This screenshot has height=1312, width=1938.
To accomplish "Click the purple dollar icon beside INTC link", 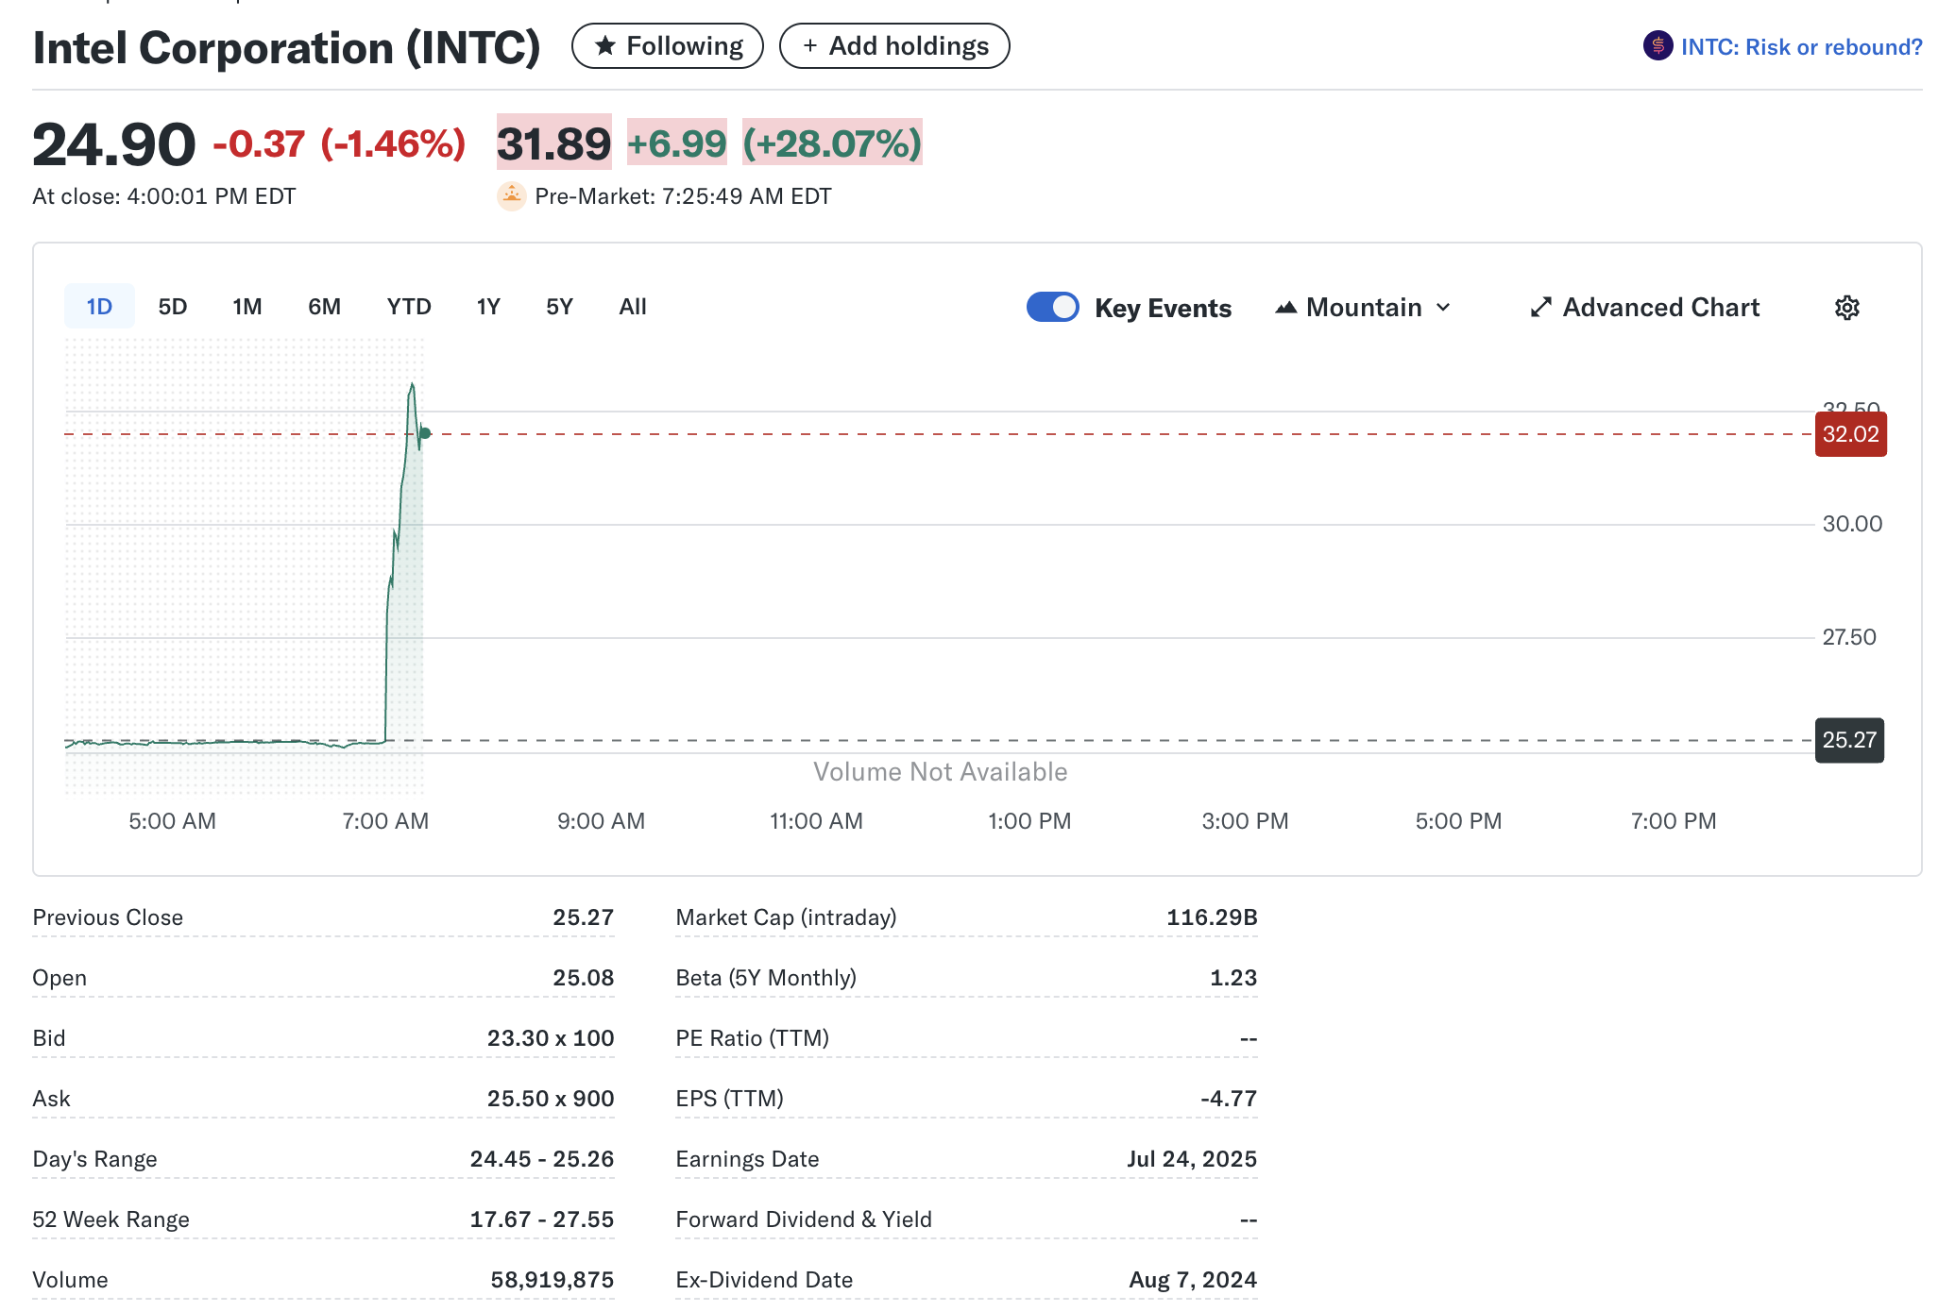I will [1657, 45].
